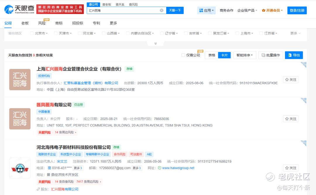Select the 查风险 search mode

coord(133,4)
